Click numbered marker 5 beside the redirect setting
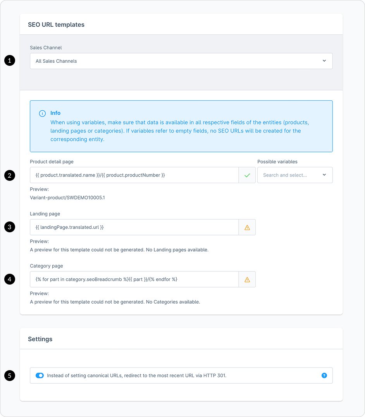 click(10, 375)
